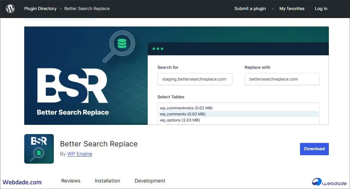Download the Better Search Replace plugin
350x189 pixels.
pos(314,149)
